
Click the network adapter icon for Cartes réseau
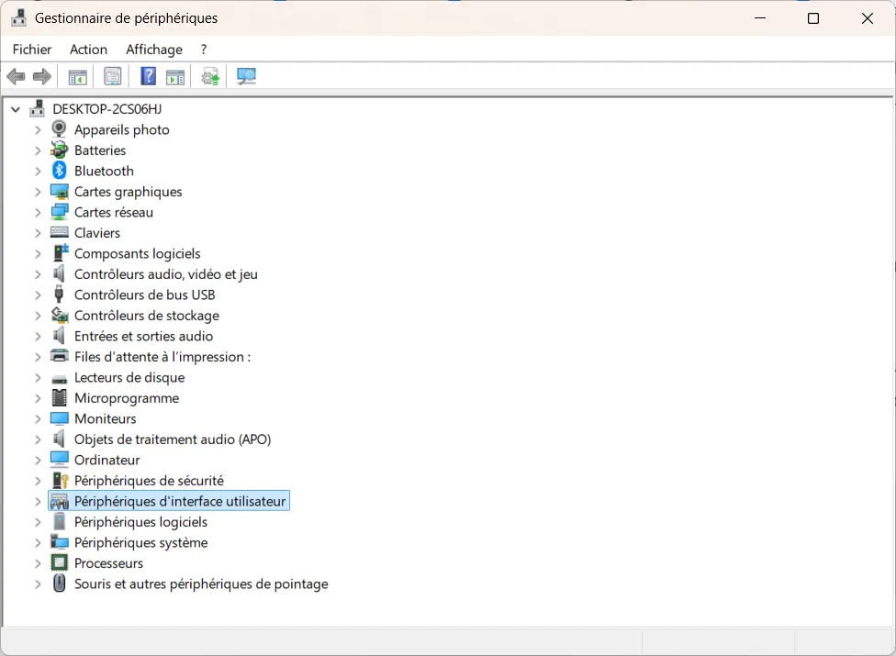tap(59, 212)
